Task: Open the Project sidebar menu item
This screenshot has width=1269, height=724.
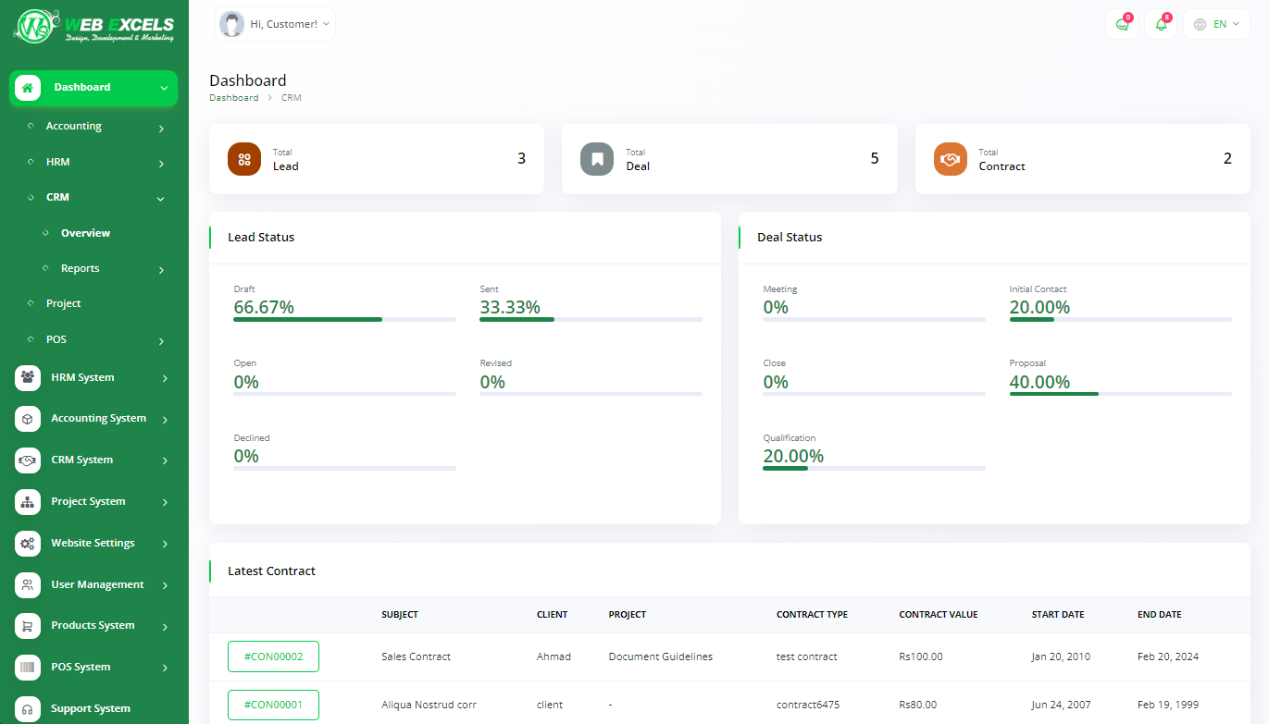Action: pos(63,303)
